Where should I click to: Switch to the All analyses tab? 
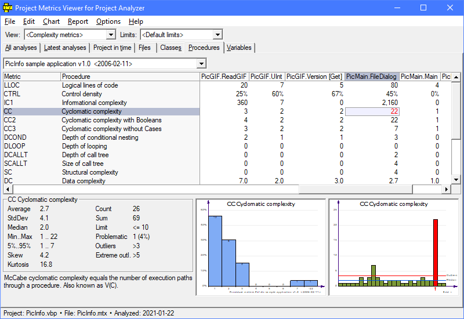[21, 48]
